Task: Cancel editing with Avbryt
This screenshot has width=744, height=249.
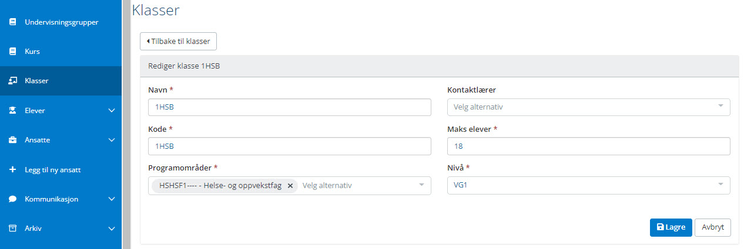Action: point(713,227)
